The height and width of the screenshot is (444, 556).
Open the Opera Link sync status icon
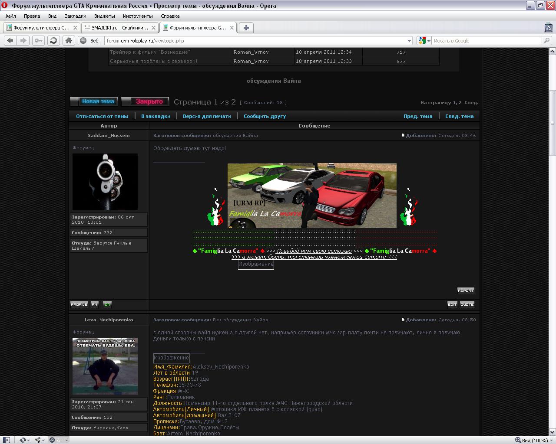coord(24,440)
